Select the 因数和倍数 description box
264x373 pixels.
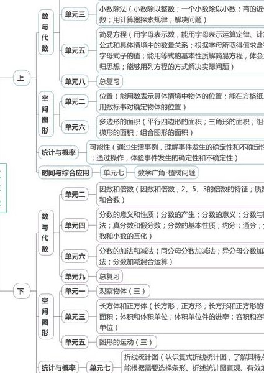click(180, 195)
